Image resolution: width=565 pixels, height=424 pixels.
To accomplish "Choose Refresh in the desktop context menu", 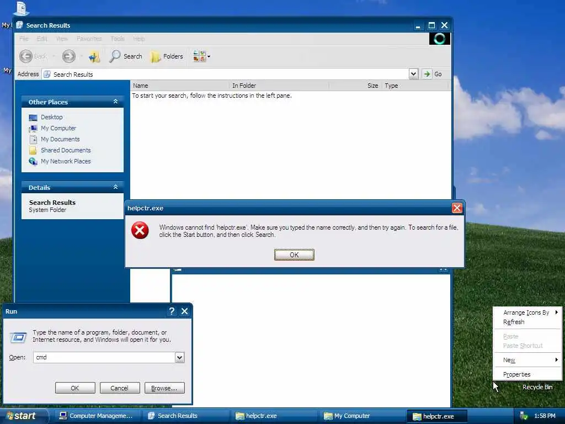I will tap(527, 322).
